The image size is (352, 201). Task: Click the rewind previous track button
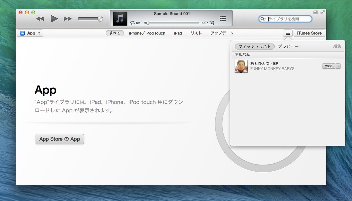point(40,19)
